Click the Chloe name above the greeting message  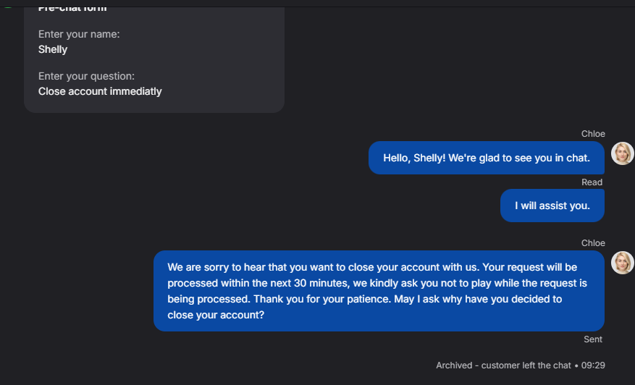tap(593, 134)
